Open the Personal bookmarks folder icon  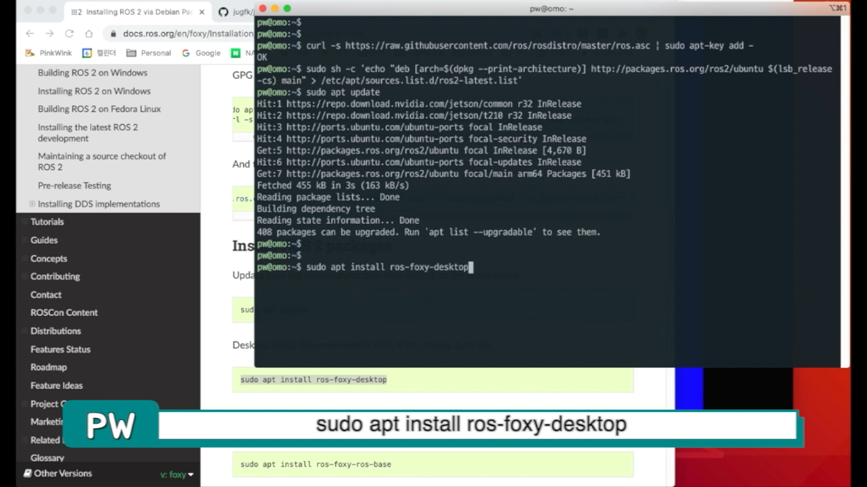click(x=131, y=53)
